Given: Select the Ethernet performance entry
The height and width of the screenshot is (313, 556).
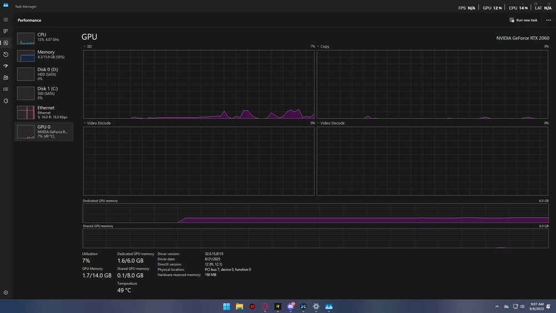Looking at the screenshot, I should pos(44,112).
